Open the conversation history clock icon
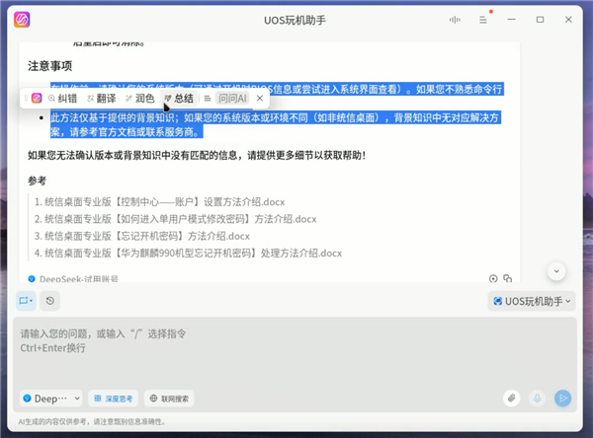Image resolution: width=593 pixels, height=438 pixels. point(50,301)
